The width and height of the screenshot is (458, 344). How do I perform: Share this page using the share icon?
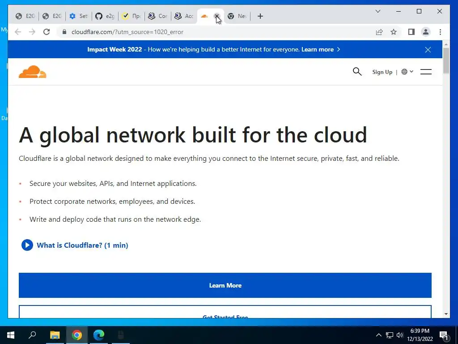coord(379,32)
